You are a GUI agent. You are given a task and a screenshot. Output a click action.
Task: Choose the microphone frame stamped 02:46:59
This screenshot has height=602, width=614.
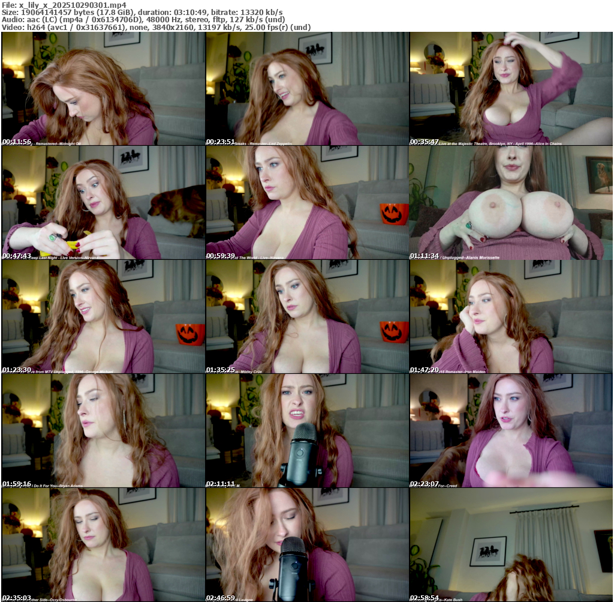click(x=307, y=545)
